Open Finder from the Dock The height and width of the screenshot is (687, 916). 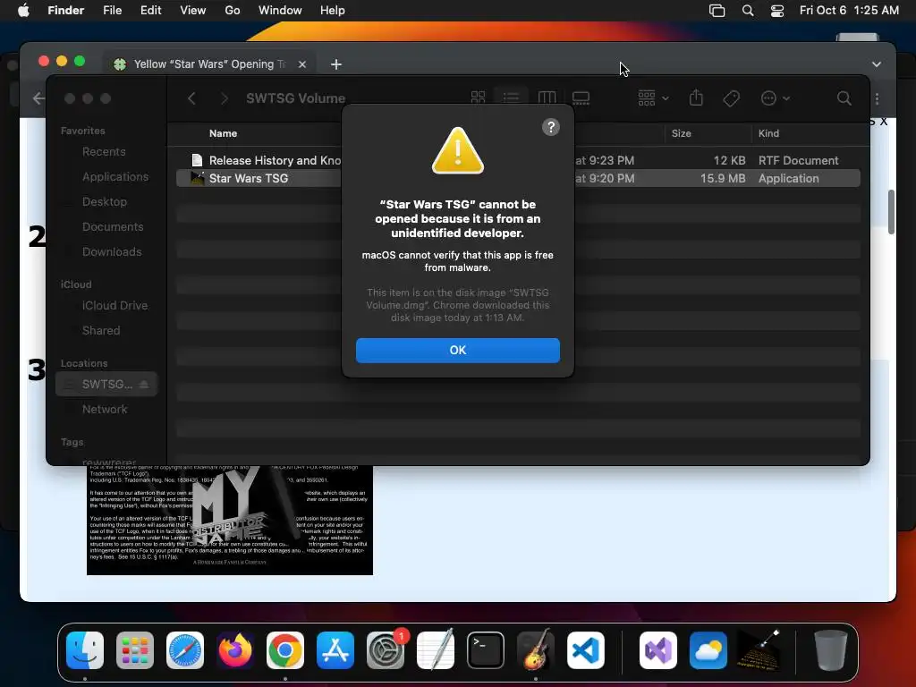click(x=85, y=650)
